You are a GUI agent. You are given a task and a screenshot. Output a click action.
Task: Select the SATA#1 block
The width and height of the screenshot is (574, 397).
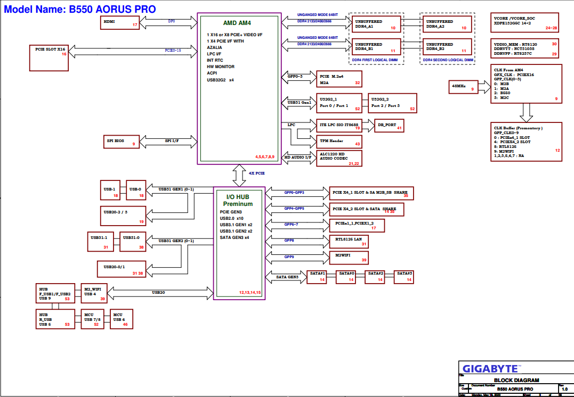click(x=317, y=277)
